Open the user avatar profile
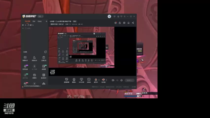Screen dimensions: 210x118 [x=109, y=16]
